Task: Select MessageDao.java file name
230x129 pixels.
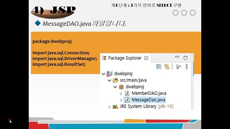Action: (148, 100)
